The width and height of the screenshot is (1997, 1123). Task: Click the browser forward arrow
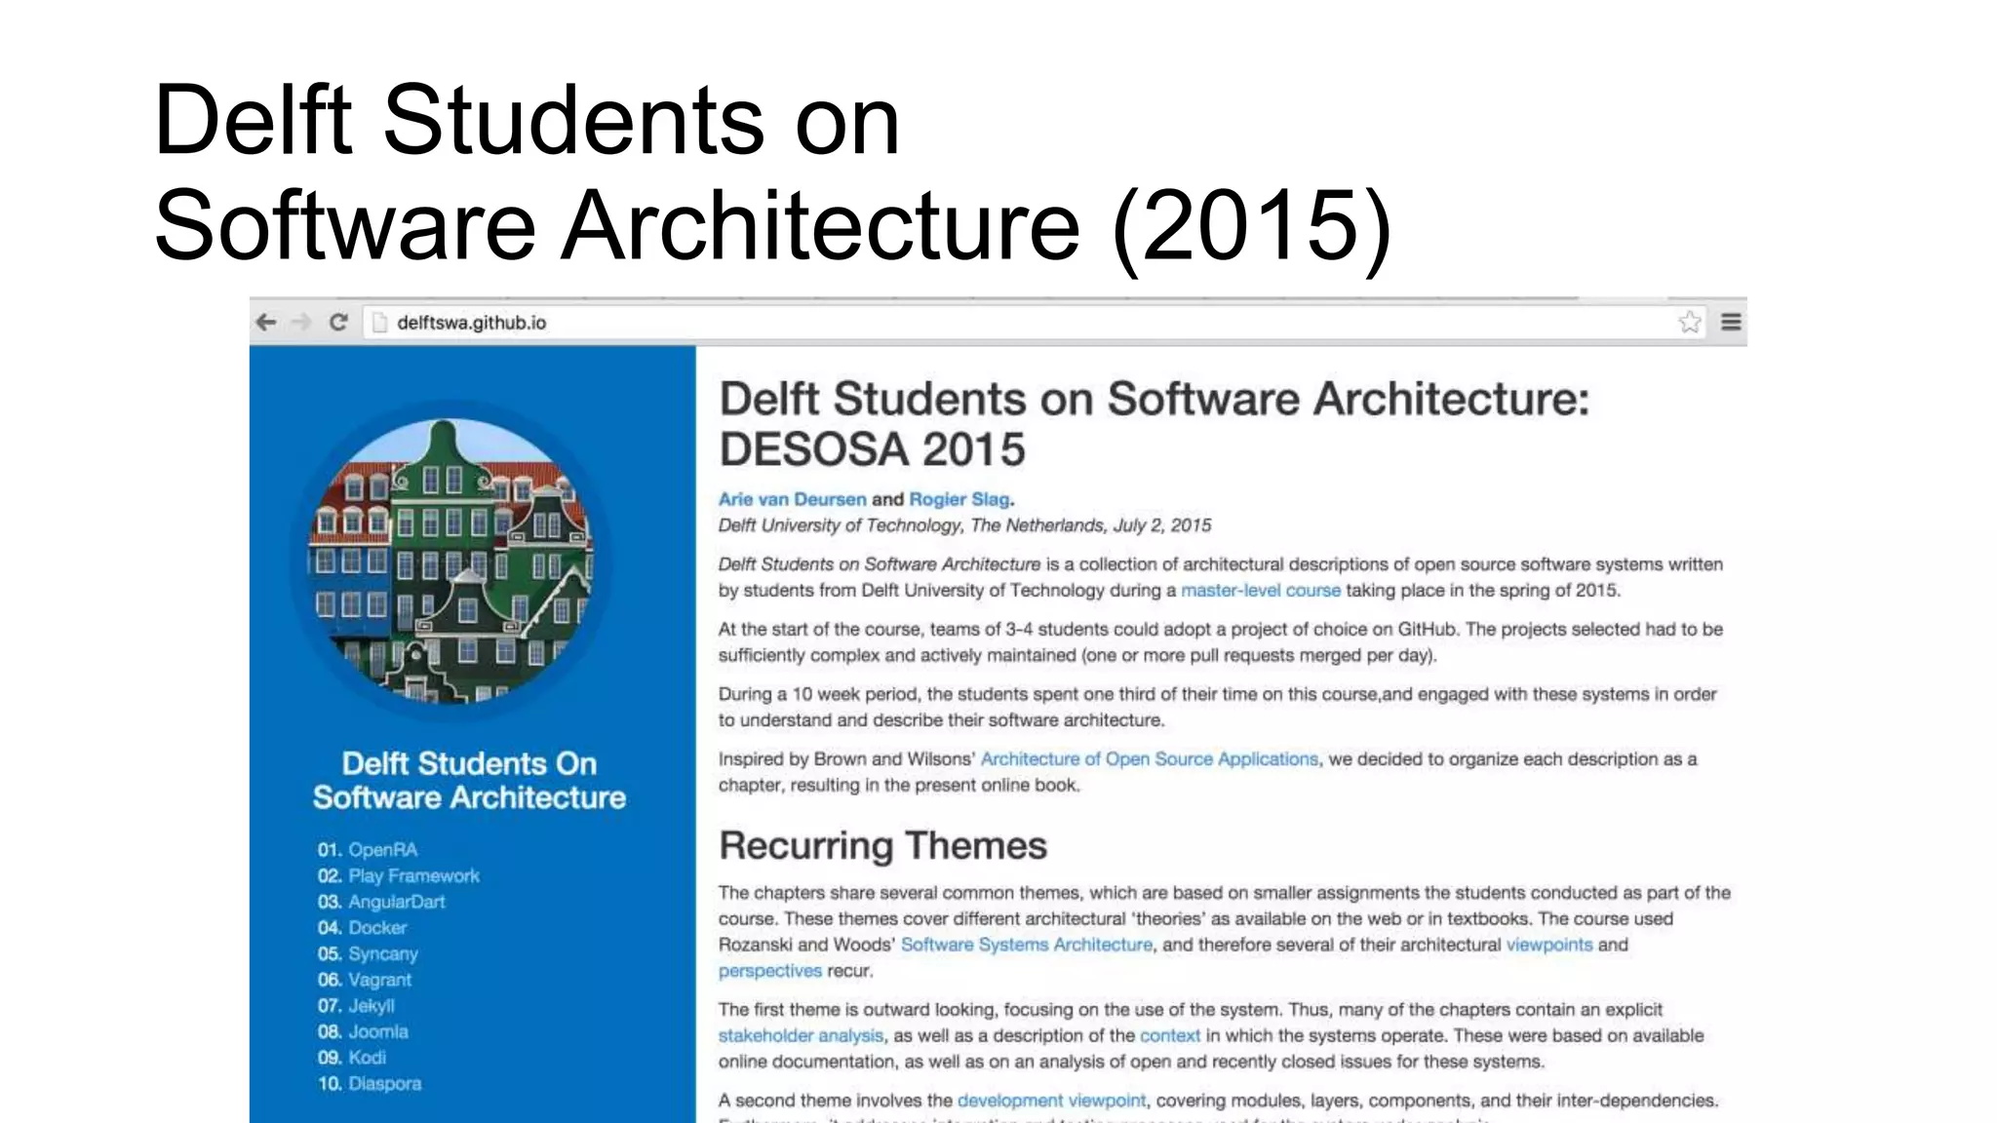pos(301,323)
